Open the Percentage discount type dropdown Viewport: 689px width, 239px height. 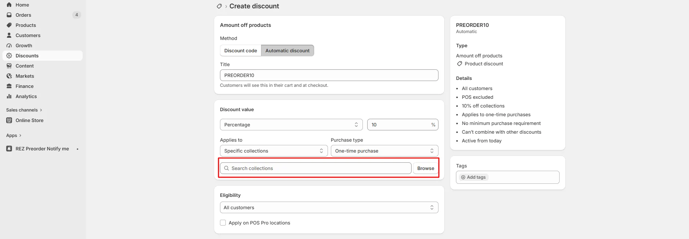(x=291, y=125)
